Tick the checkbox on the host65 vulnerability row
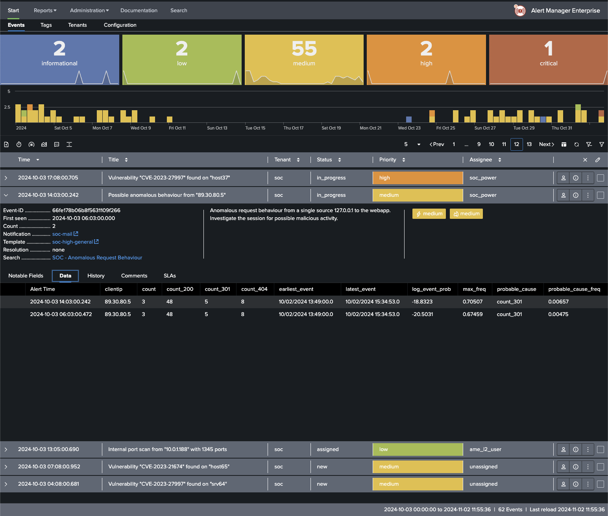The width and height of the screenshot is (608, 516). tap(601, 466)
